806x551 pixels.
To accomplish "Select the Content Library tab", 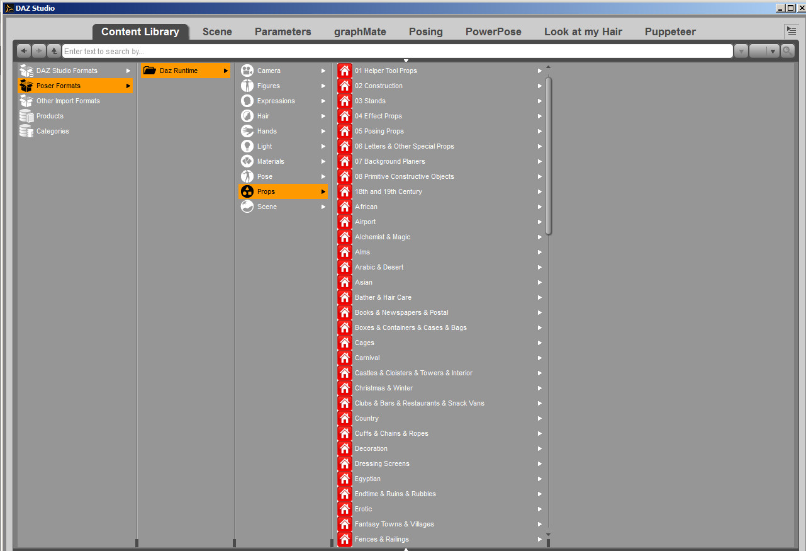I will pos(140,31).
